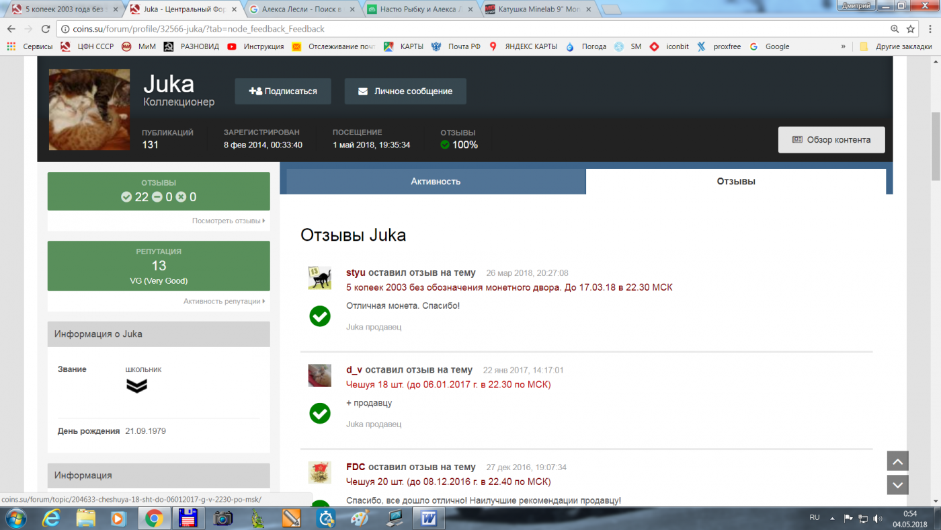Open the ЦФН СССР bookmark
941x530 pixels.
point(87,46)
